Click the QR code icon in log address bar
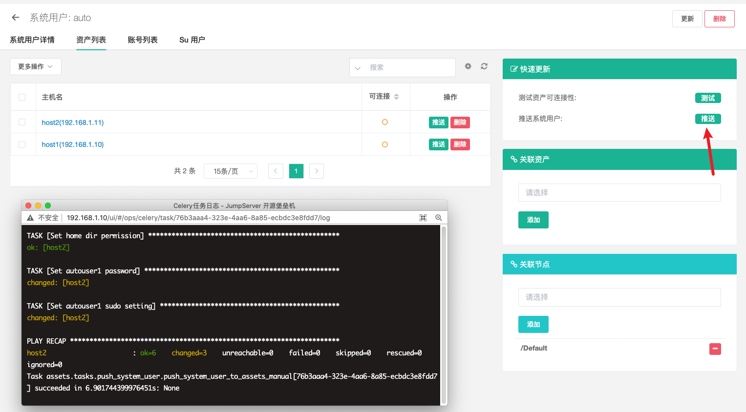 tap(423, 218)
